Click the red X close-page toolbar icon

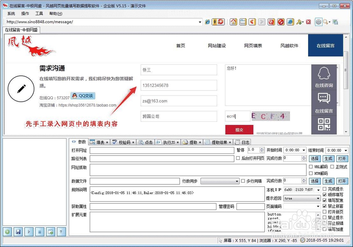(309, 22)
